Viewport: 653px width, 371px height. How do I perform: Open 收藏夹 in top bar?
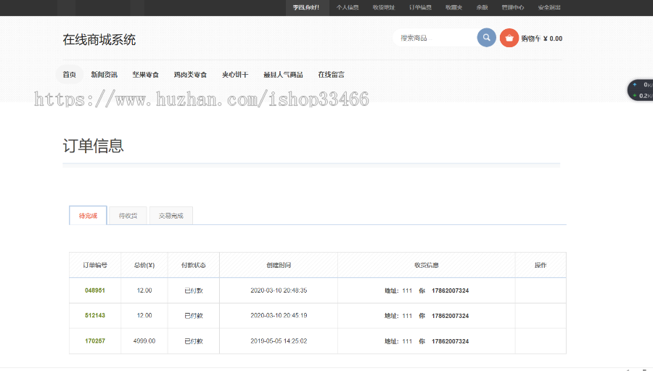pos(453,7)
